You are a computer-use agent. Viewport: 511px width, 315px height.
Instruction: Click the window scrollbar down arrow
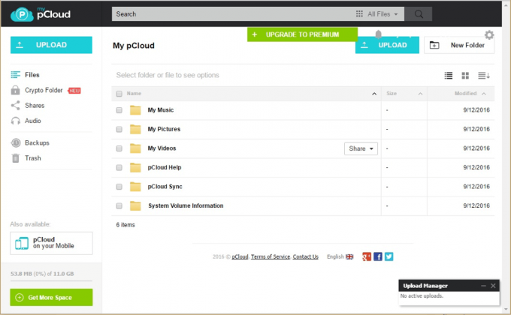point(506,309)
